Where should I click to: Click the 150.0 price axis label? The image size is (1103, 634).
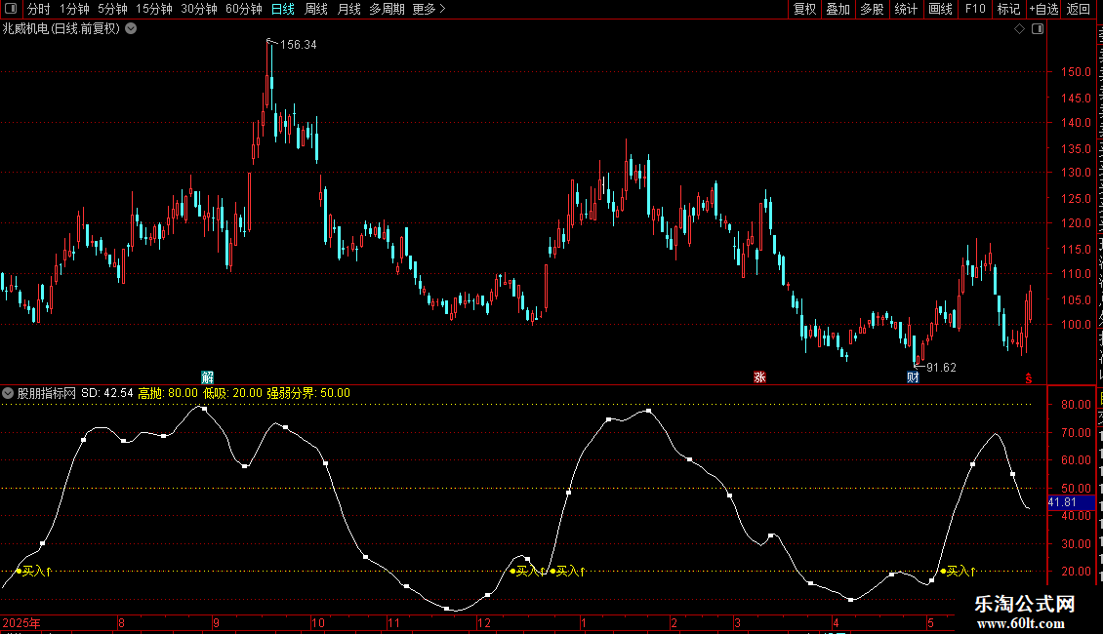pos(1077,72)
